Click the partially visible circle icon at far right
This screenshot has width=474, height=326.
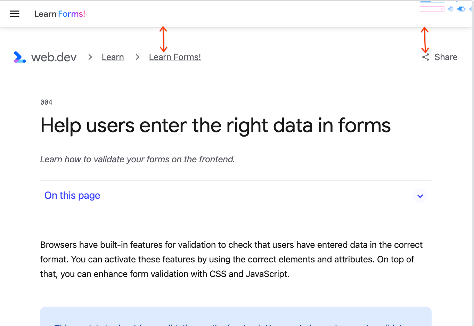(x=471, y=9)
